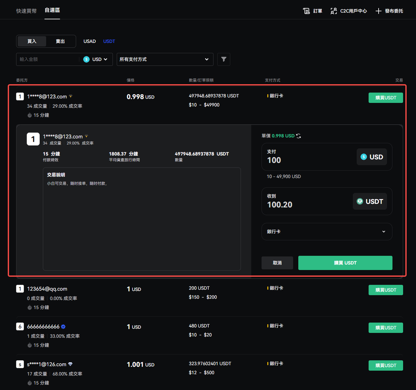Click 訂單 label in top bar

coord(318,11)
